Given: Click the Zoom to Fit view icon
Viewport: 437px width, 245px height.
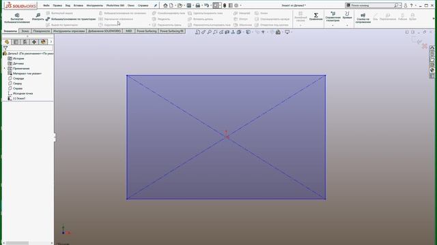Looking at the screenshot, I should 210,32.
